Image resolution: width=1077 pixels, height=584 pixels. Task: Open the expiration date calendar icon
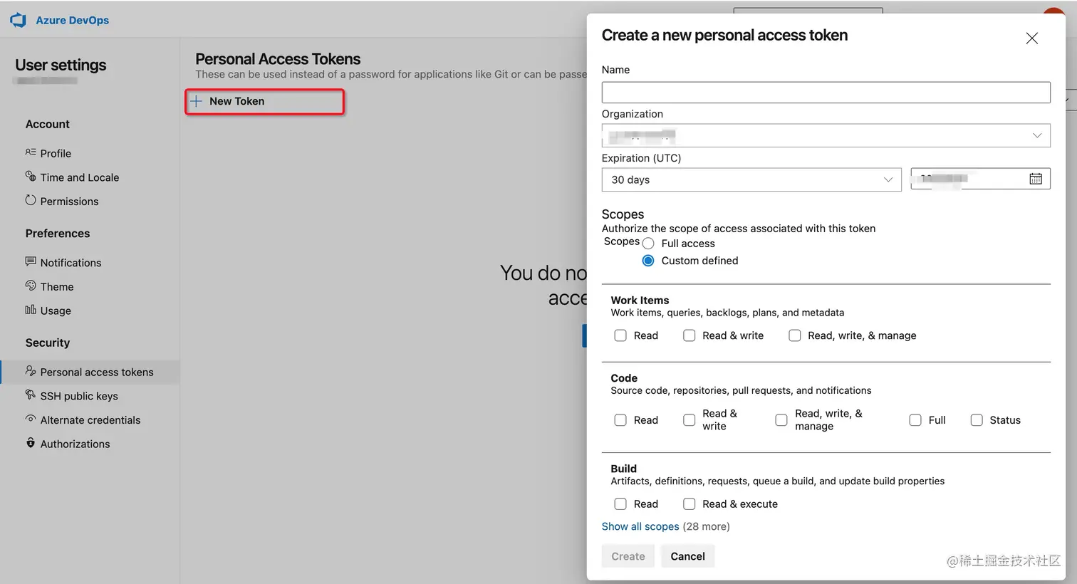[x=1036, y=179]
